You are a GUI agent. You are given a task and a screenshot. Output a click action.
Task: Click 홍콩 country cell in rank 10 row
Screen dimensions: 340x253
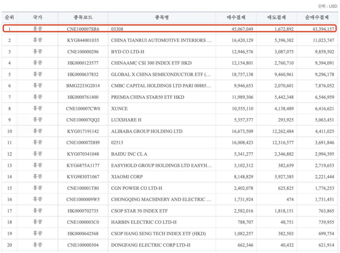tap(37, 131)
